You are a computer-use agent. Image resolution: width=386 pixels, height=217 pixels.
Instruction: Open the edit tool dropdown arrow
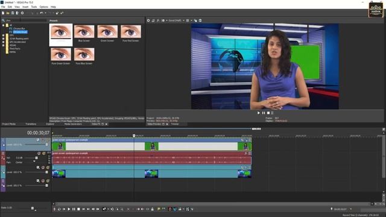(x=108, y=209)
